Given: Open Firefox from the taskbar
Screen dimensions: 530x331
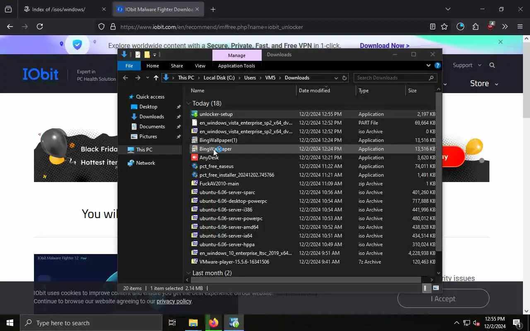Looking at the screenshot, I should pos(214,323).
